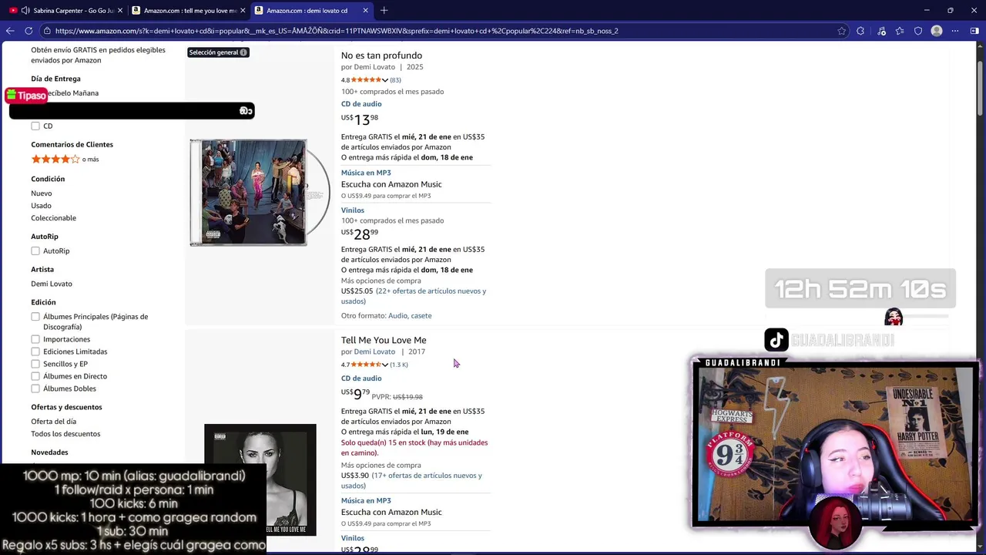Open a new browser tab
This screenshot has width=986, height=555.
(384, 11)
